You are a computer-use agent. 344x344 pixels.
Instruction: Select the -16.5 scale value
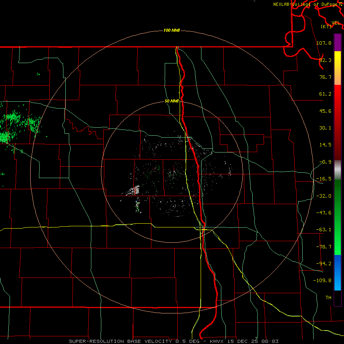pos(324,179)
